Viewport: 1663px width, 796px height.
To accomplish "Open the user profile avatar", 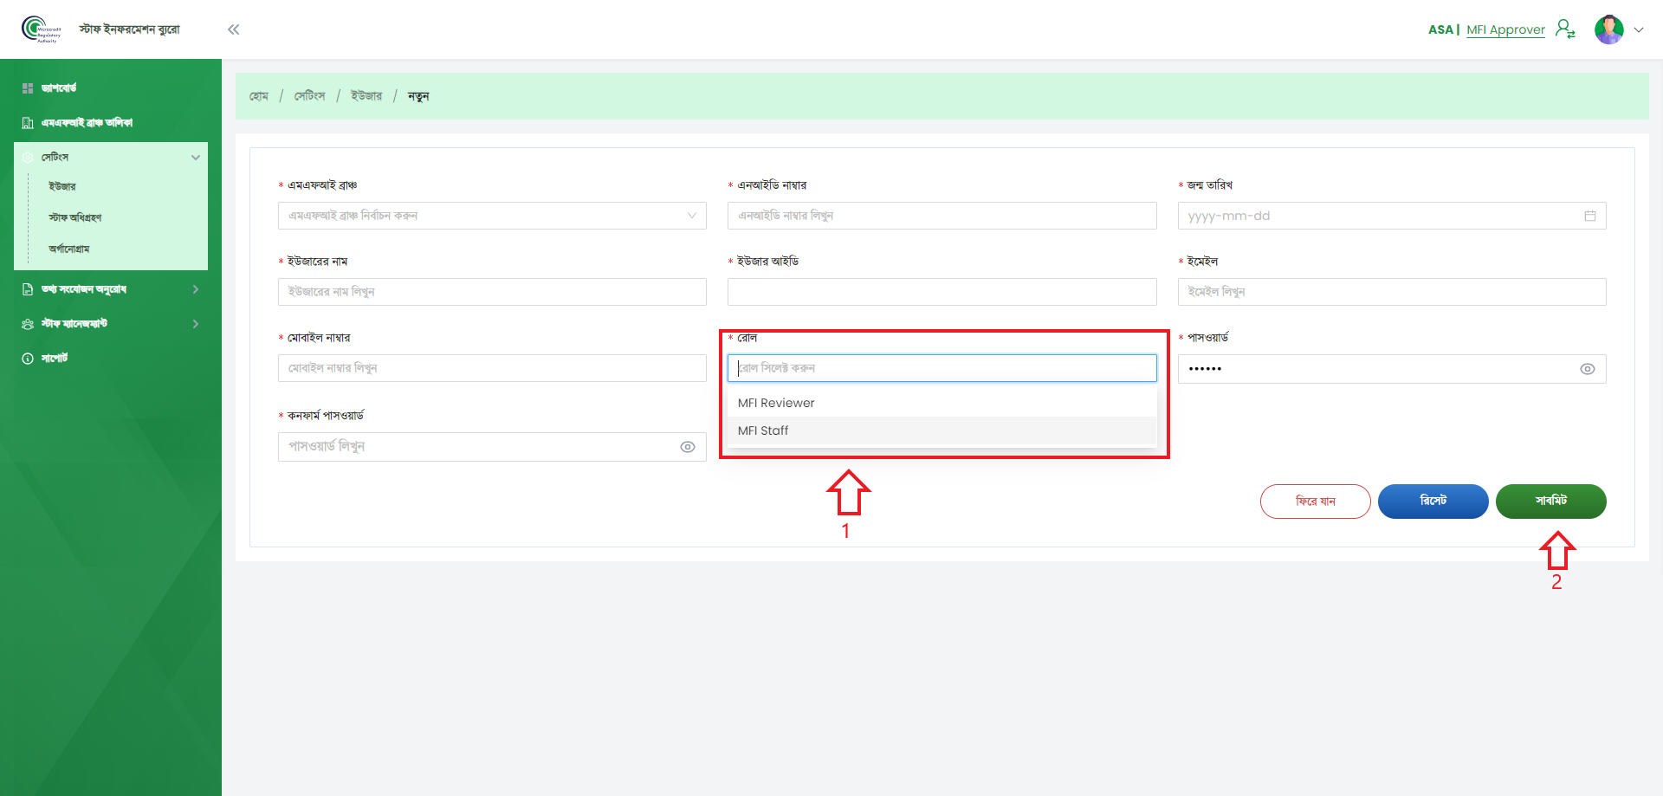I will (1608, 29).
